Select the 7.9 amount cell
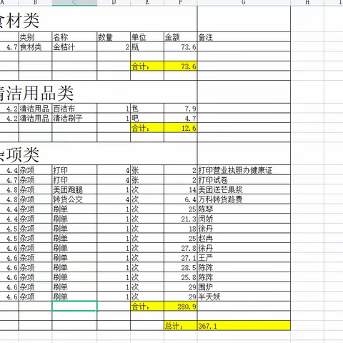Screen dimensions: 343x343 pos(181,109)
